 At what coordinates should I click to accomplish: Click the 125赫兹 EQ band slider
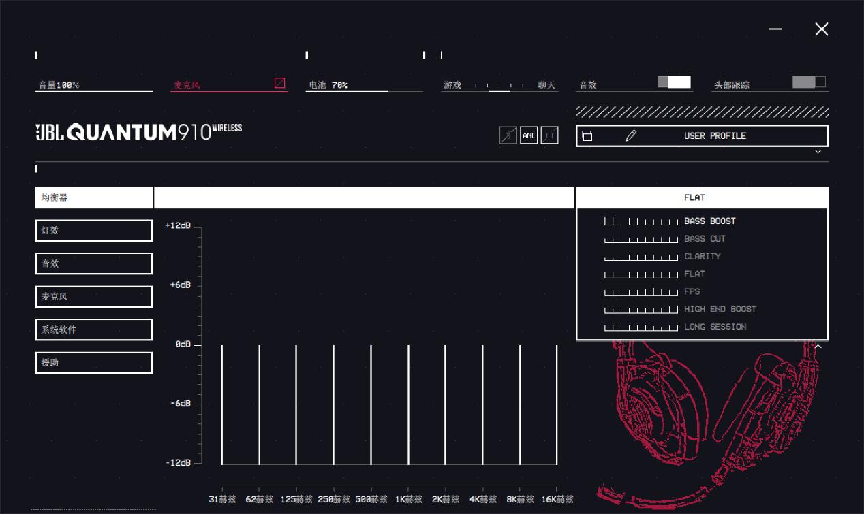pos(296,404)
